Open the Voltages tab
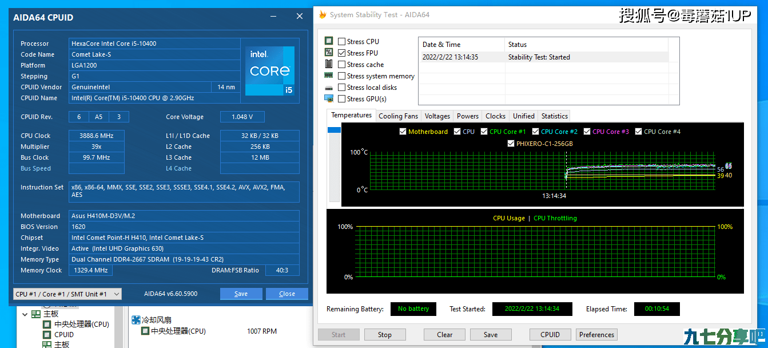 coord(437,116)
